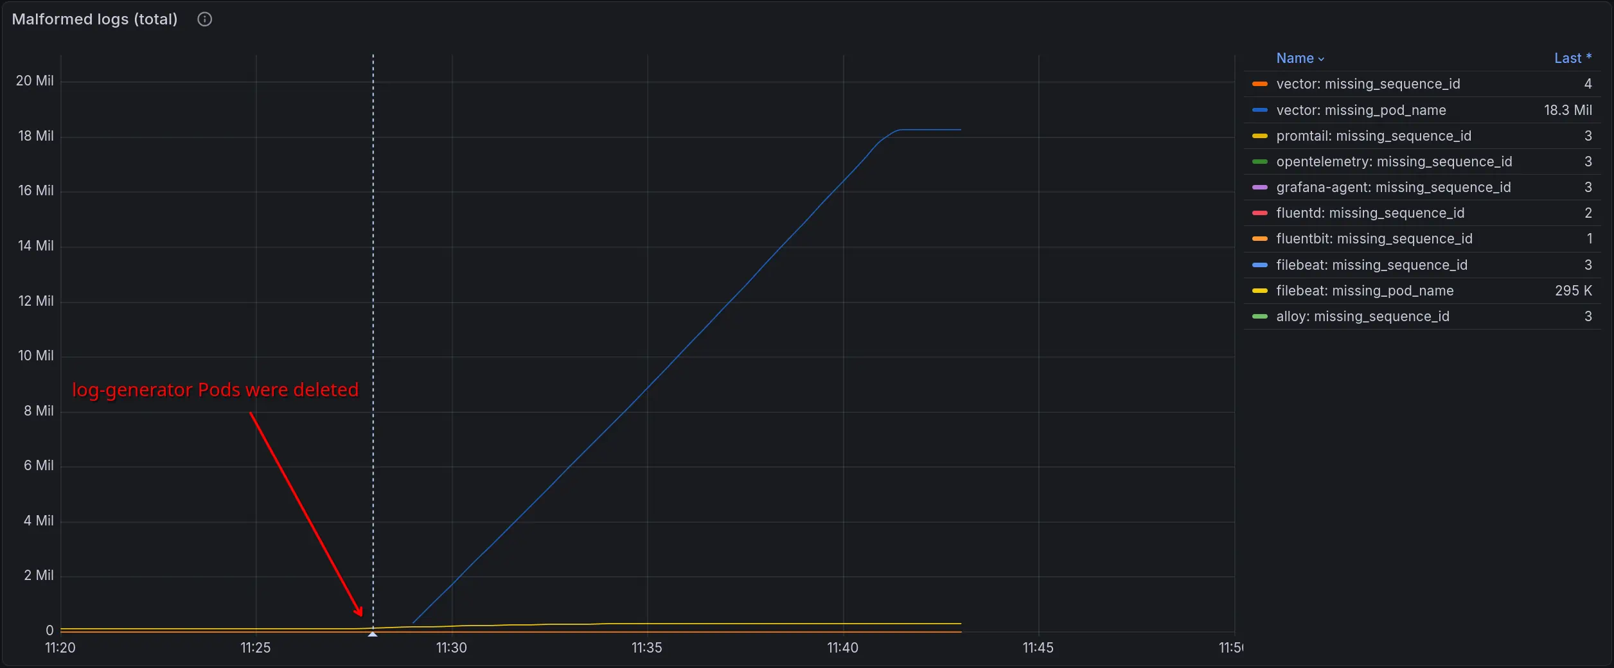Viewport: 1614px width, 668px height.
Task: Click the annotation marker triangle on time axis
Action: [373, 634]
